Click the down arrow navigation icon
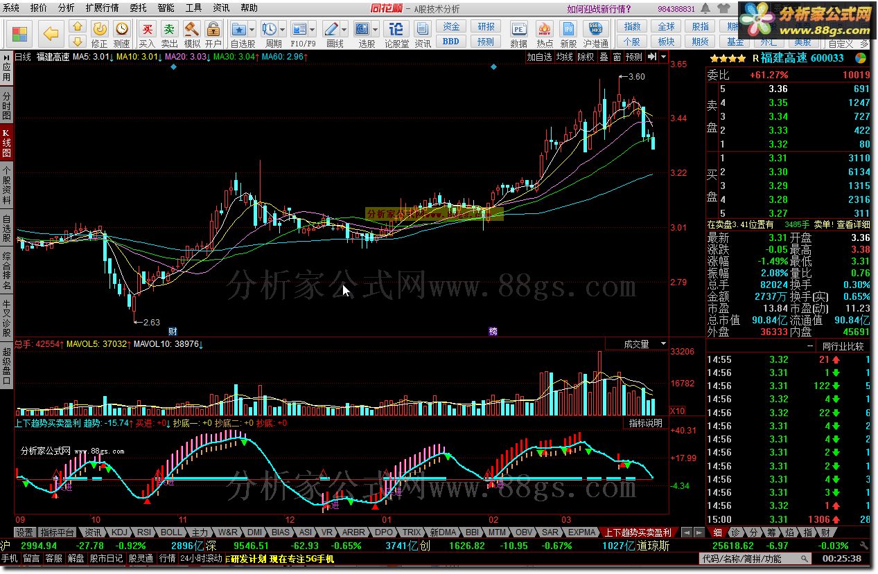This screenshot has height=574, width=878. [78, 42]
